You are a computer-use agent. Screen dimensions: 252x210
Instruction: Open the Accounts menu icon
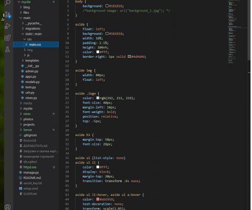click(7, 207)
